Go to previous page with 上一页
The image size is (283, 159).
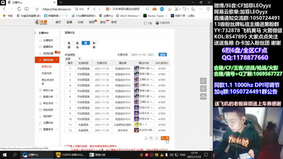149,138
